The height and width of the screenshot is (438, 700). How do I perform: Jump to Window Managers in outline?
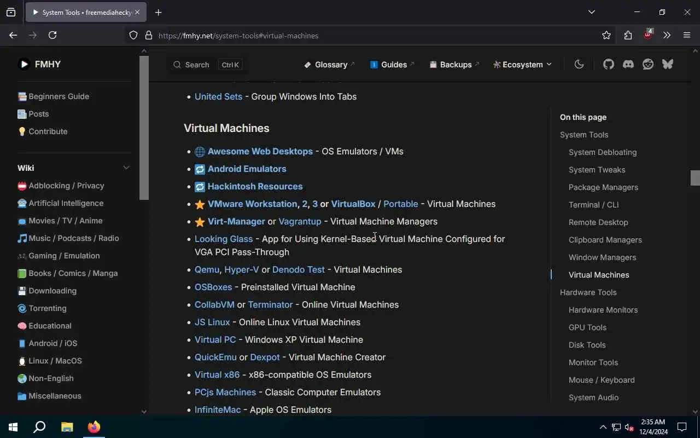click(x=602, y=257)
